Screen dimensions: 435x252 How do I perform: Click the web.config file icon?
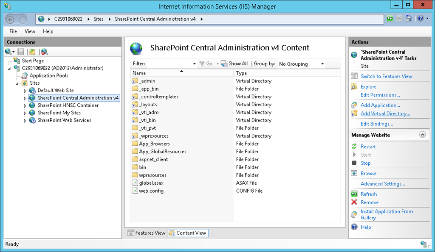coord(135,191)
